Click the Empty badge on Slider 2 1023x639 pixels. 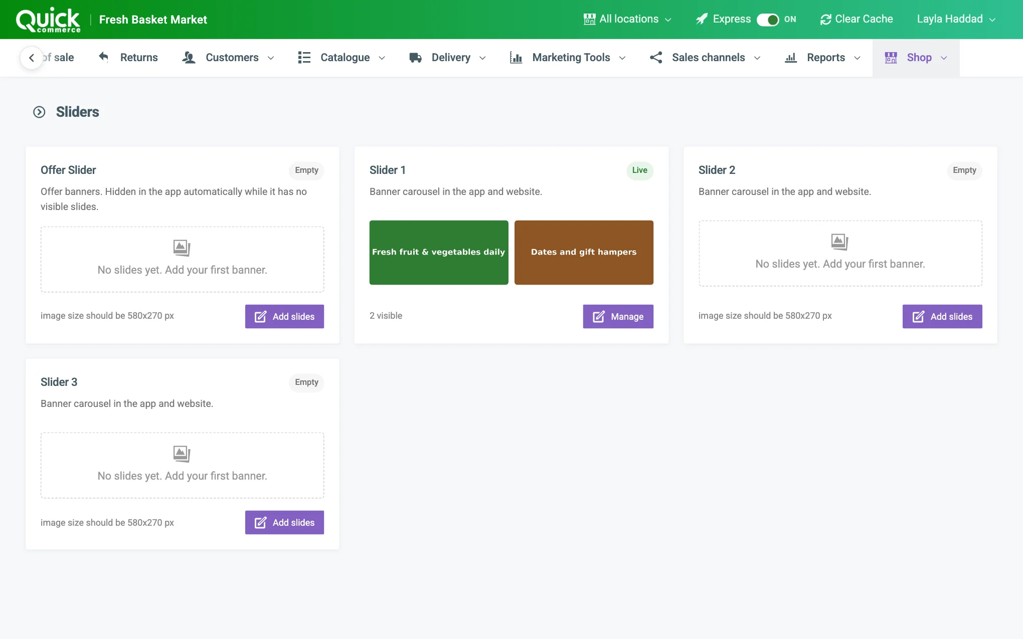(964, 170)
